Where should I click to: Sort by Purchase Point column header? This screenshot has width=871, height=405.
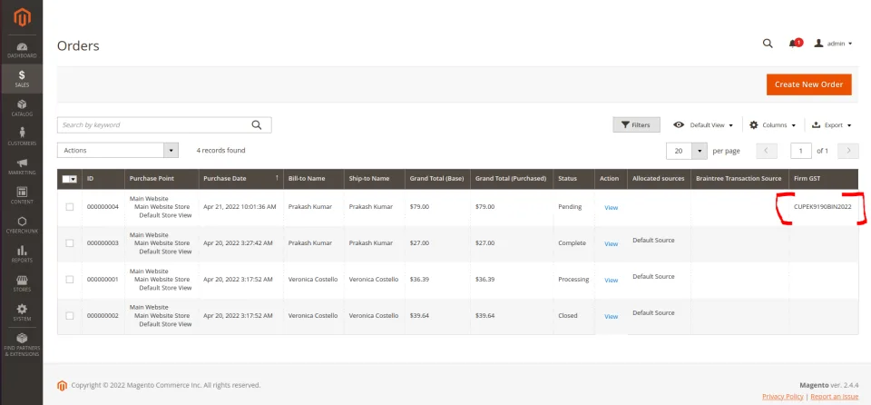pos(161,179)
